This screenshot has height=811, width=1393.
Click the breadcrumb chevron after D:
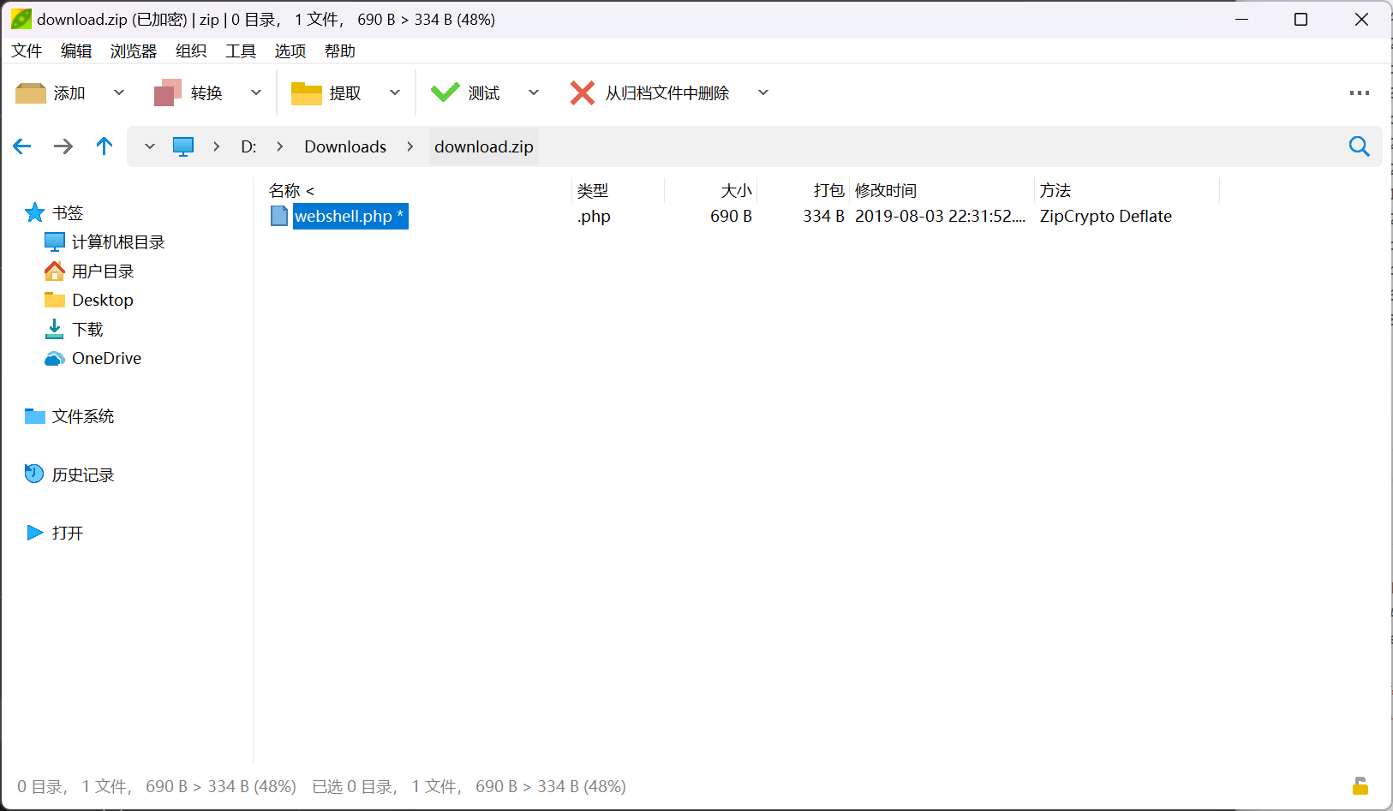[x=279, y=146]
